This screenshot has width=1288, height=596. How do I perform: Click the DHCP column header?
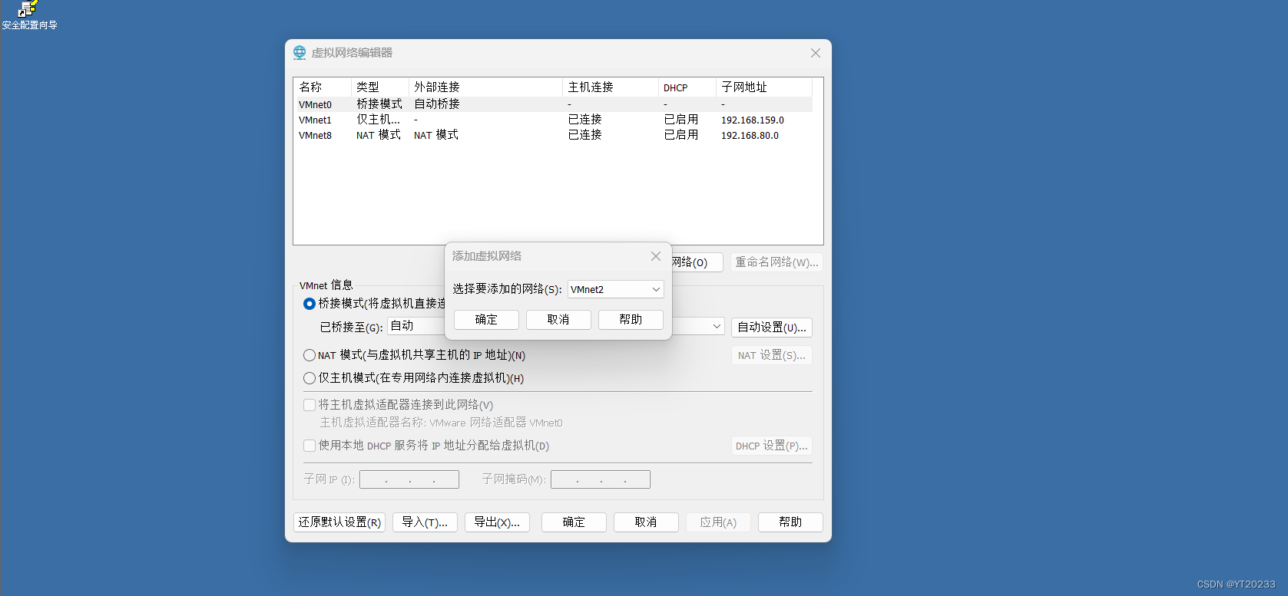[687, 87]
